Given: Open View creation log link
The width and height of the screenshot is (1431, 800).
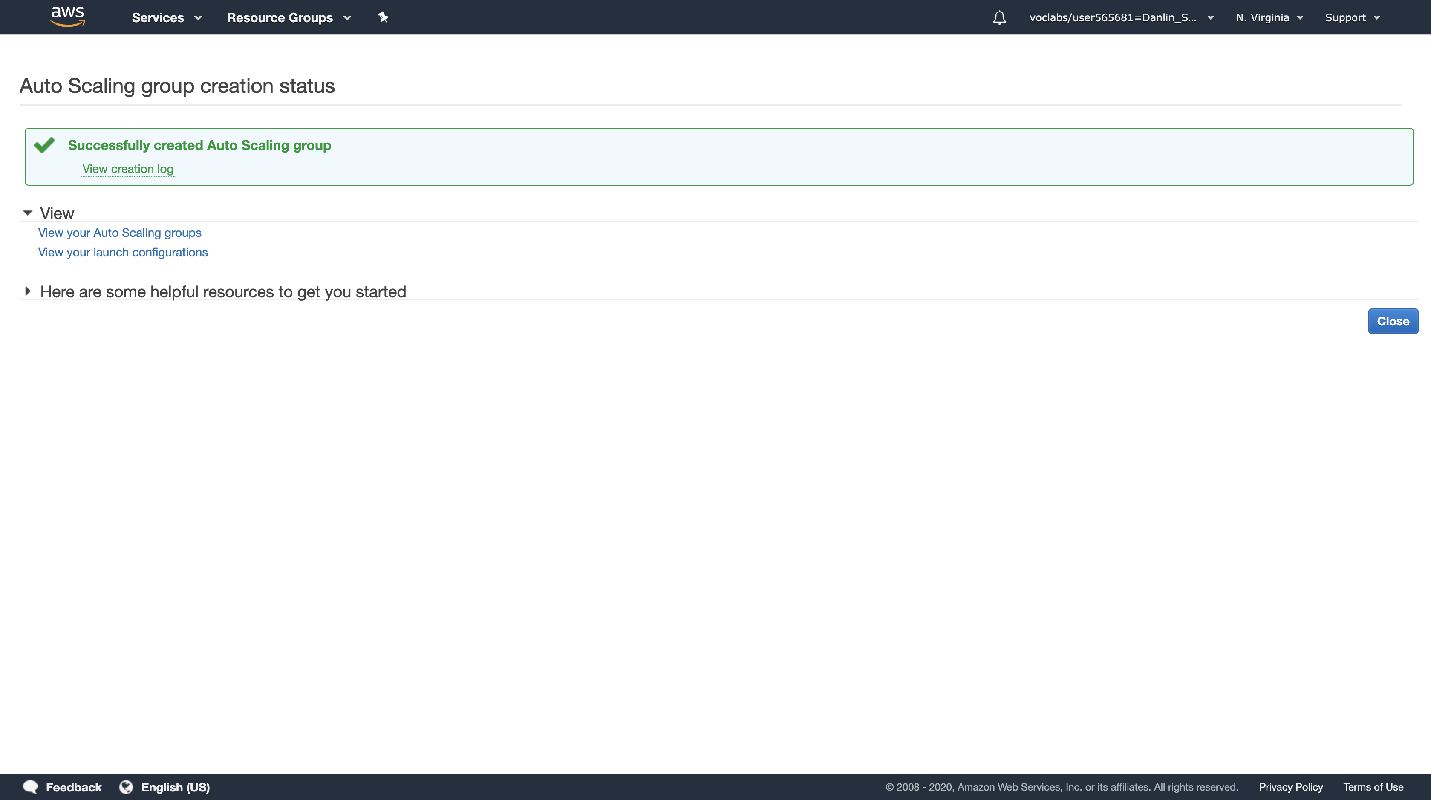Looking at the screenshot, I should 128,169.
